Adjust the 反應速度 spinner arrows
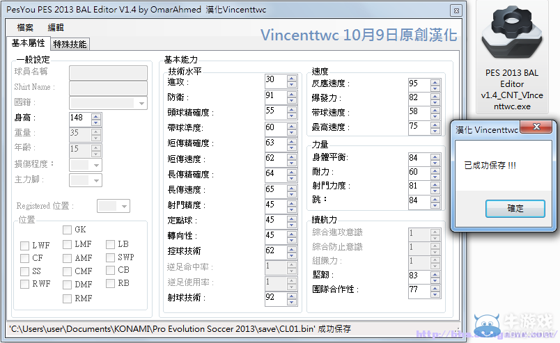Viewport: 560px width, 343px height. tap(435, 86)
